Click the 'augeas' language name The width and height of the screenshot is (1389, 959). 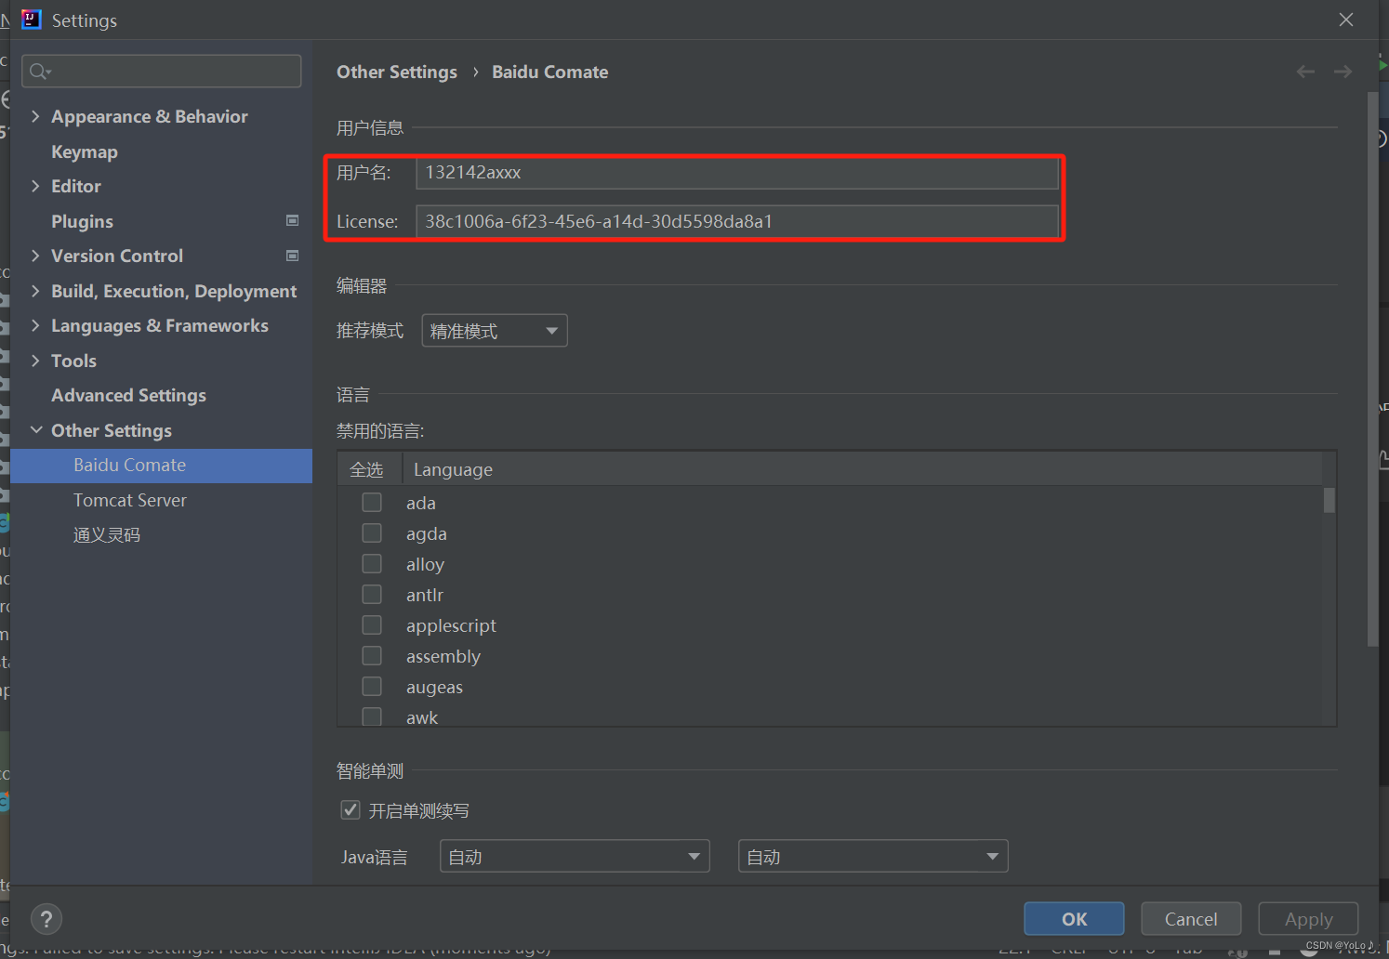point(434,687)
